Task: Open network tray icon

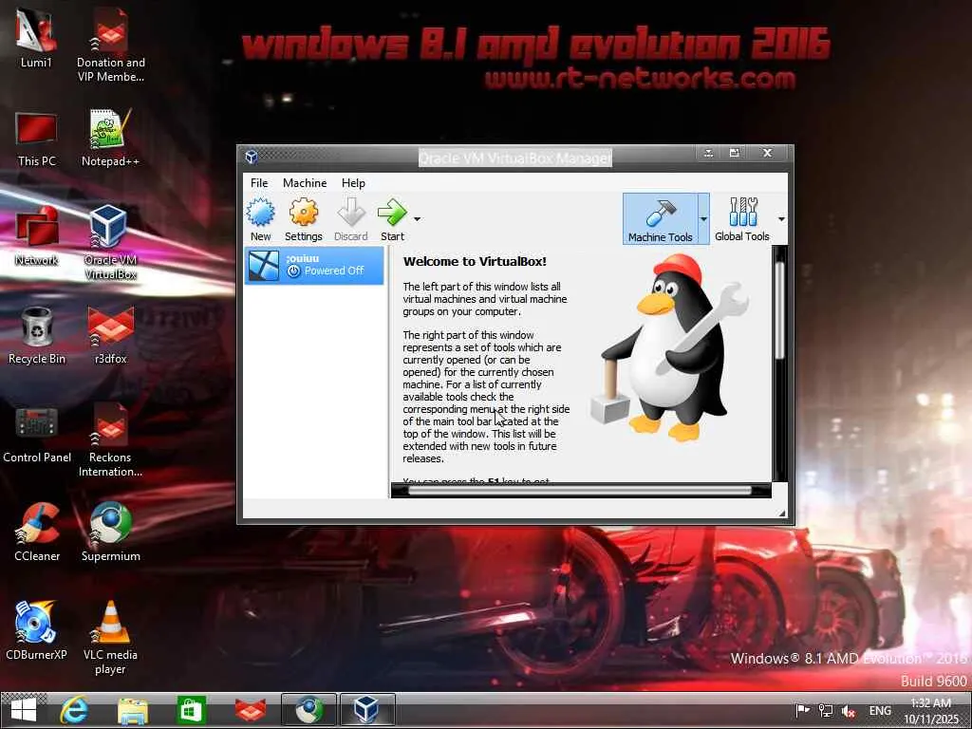Action: point(826,710)
